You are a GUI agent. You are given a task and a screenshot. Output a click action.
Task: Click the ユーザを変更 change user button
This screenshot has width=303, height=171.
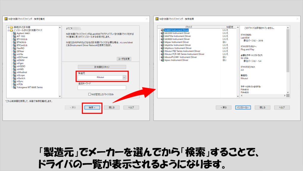(124, 59)
